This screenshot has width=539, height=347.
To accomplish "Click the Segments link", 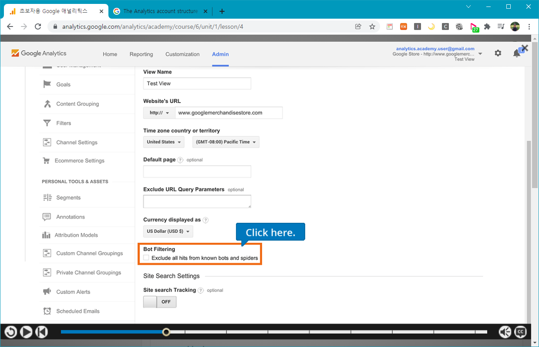I will click(68, 198).
